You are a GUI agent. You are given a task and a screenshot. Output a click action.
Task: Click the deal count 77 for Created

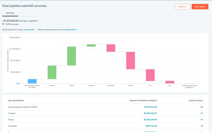tap(201, 113)
